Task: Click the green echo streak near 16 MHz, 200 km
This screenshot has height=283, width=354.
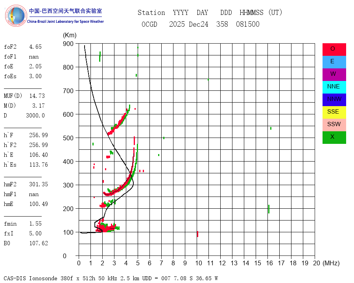Action: [269, 209]
